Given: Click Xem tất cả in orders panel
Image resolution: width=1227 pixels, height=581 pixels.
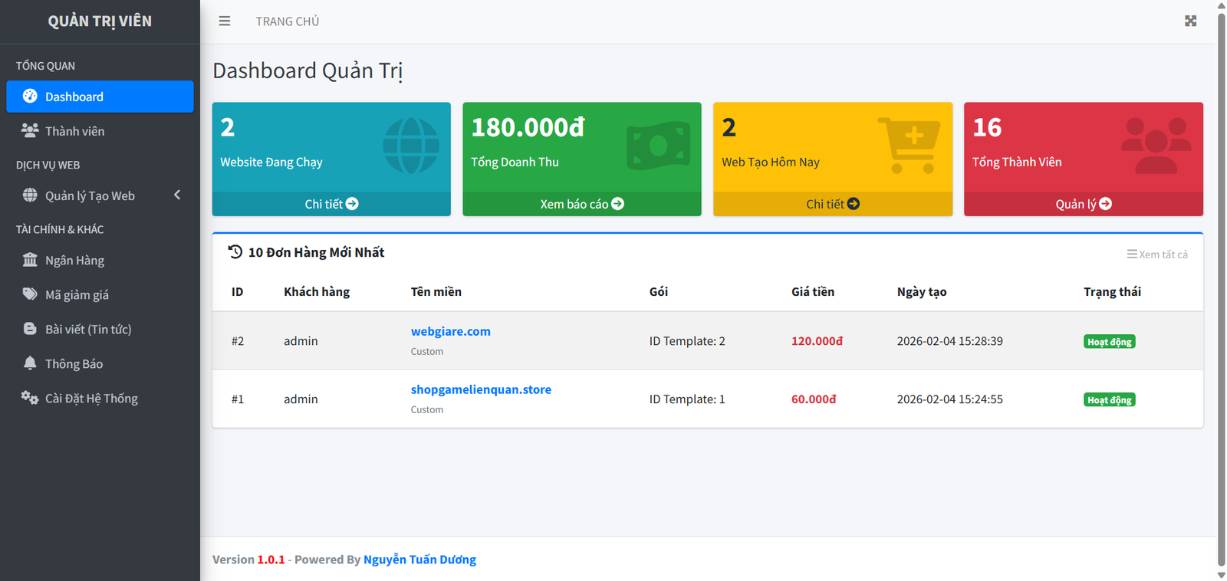Looking at the screenshot, I should [1157, 254].
